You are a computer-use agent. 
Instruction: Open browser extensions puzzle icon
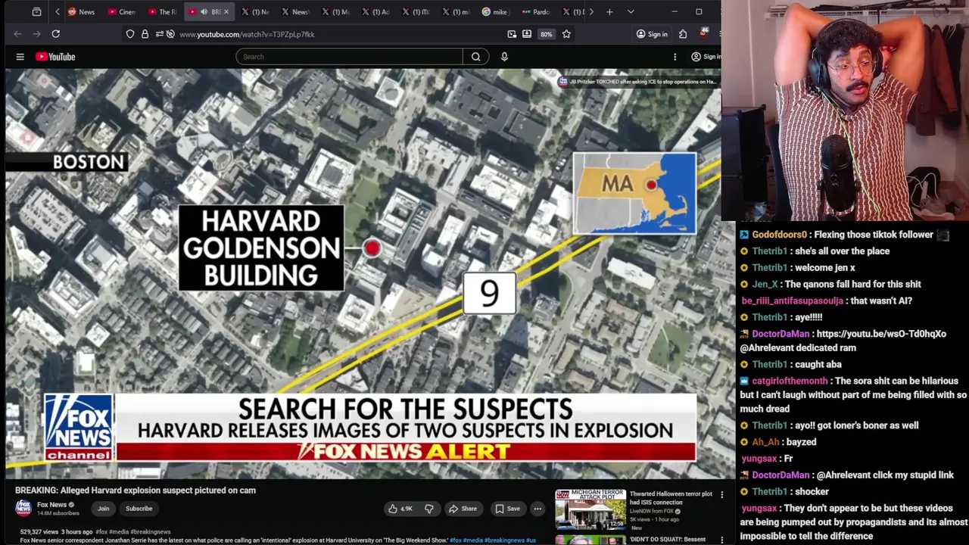pyautogui.click(x=683, y=34)
